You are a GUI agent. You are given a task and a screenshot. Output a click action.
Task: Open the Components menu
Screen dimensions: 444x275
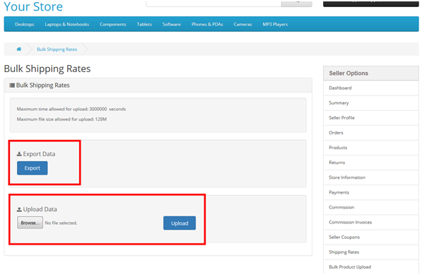112,24
